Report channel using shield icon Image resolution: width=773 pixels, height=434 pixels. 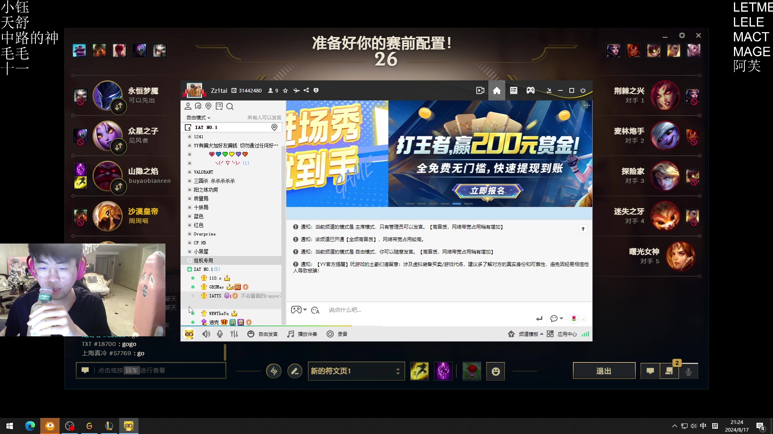tap(316, 91)
